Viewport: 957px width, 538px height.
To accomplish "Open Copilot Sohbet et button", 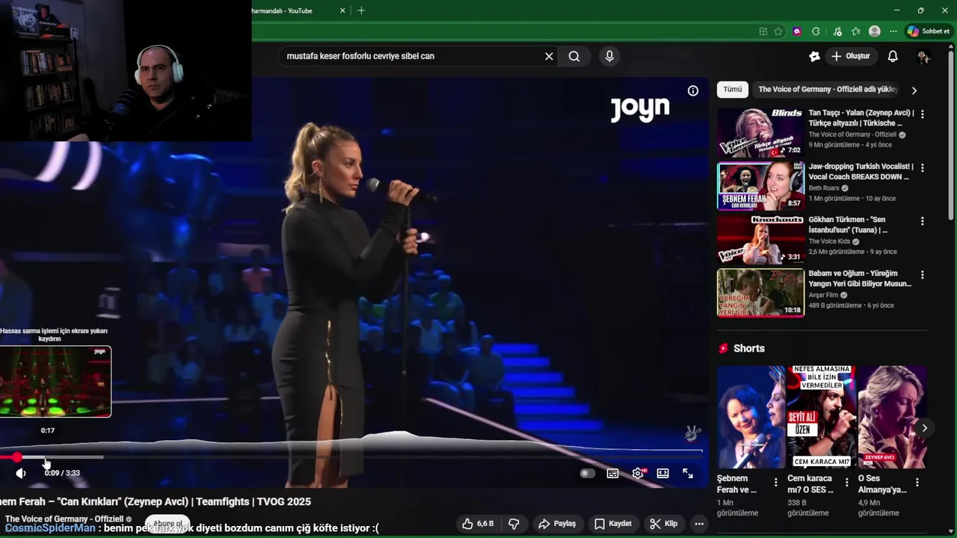I will (929, 31).
